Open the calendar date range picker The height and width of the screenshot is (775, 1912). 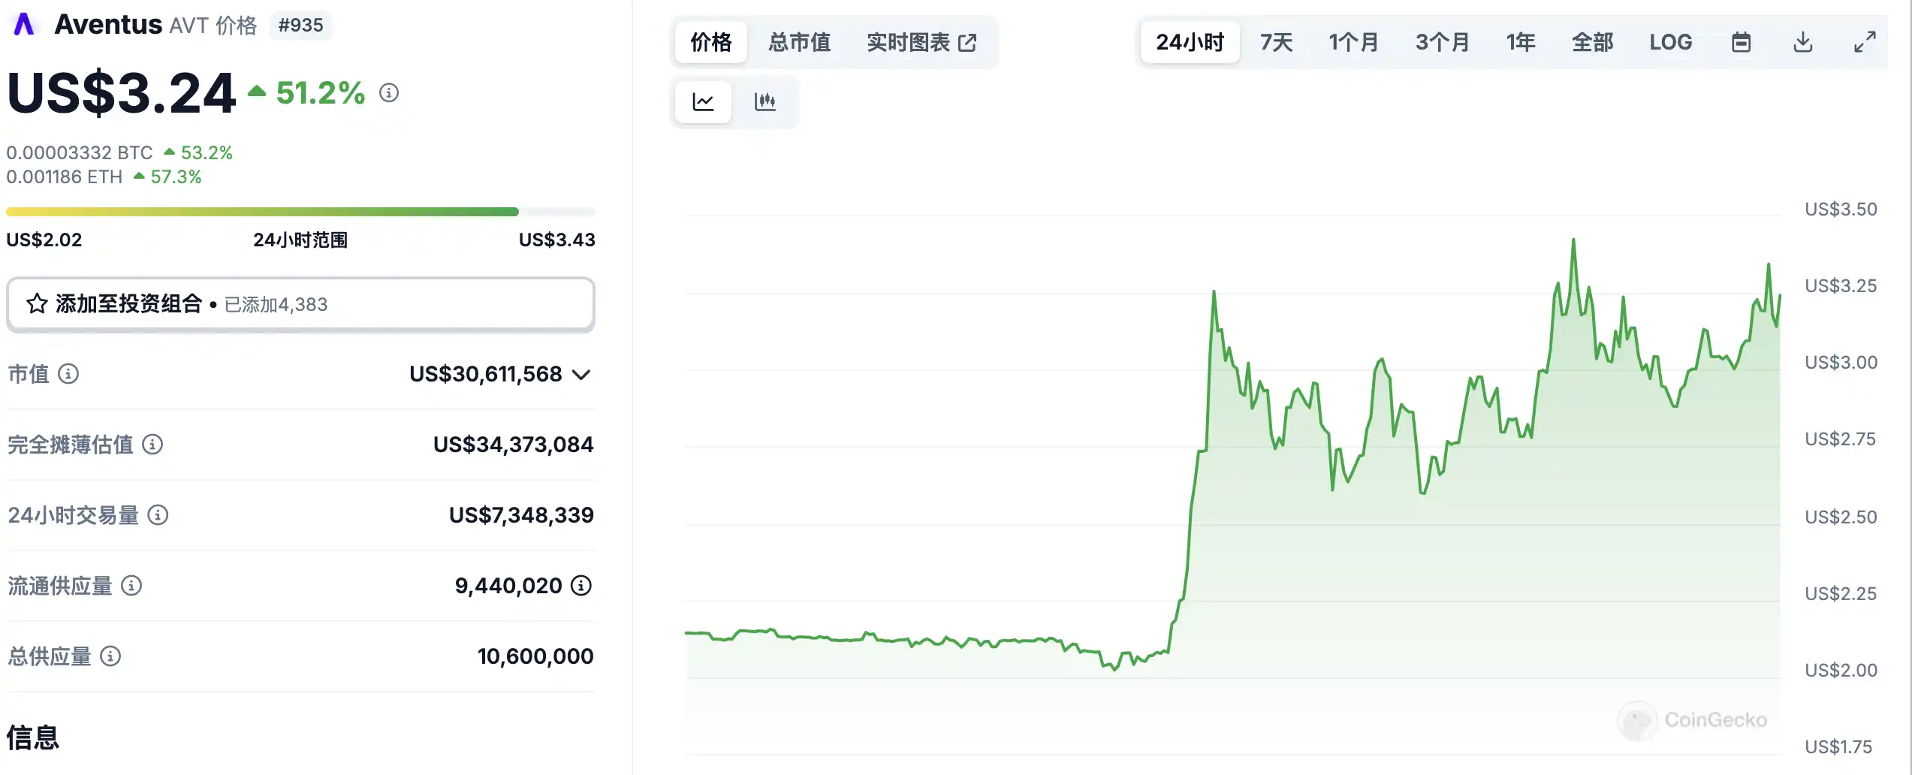(x=1741, y=42)
